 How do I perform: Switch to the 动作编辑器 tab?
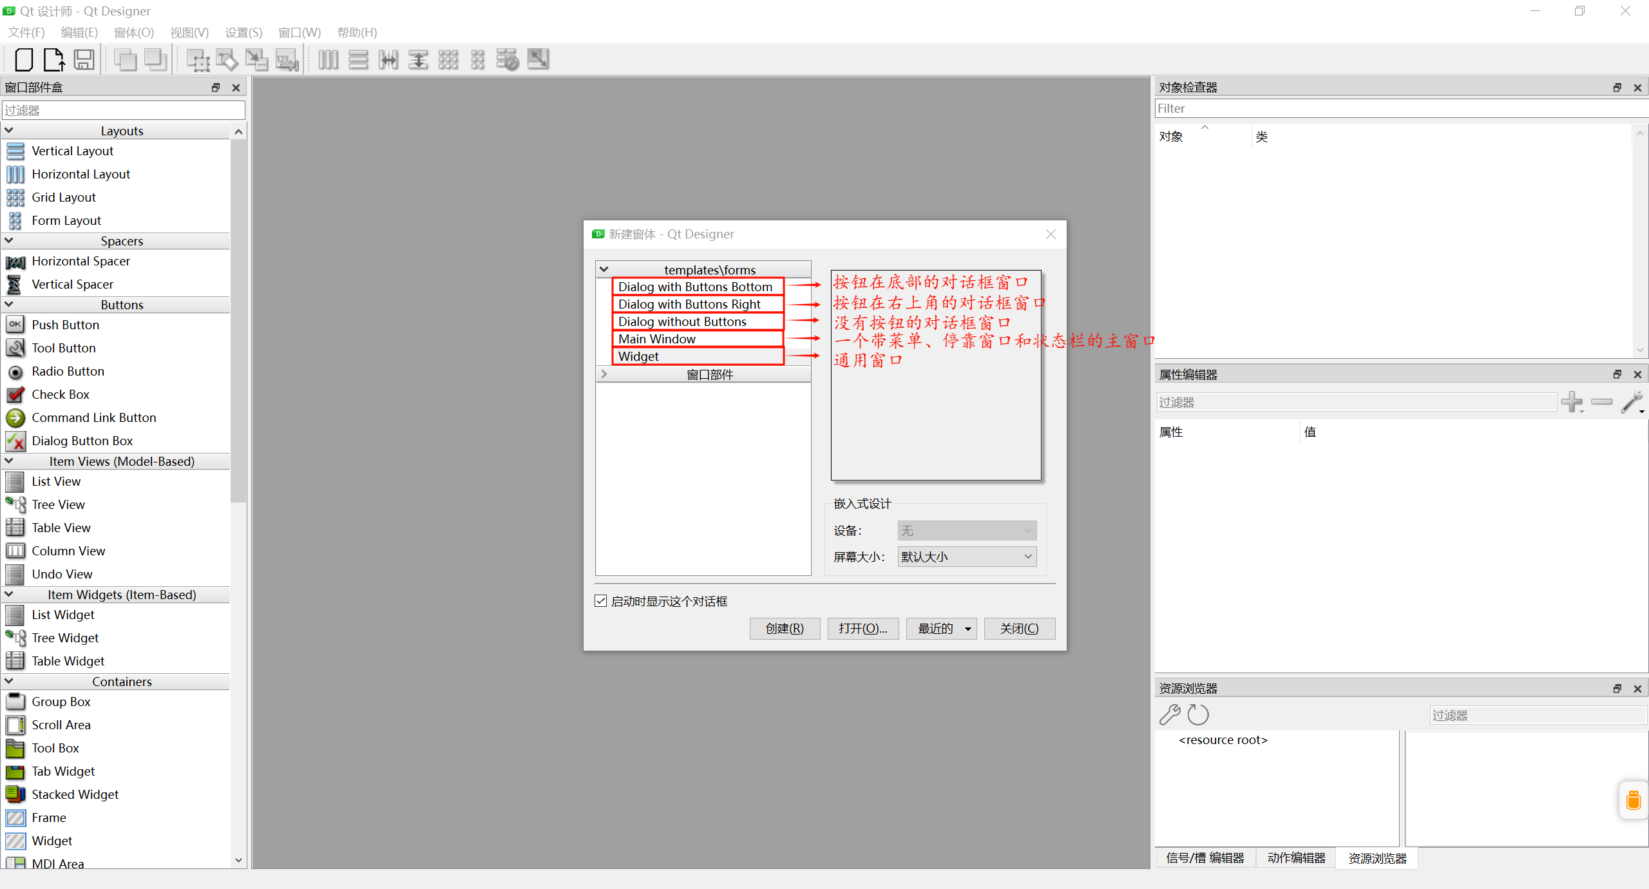tap(1295, 858)
